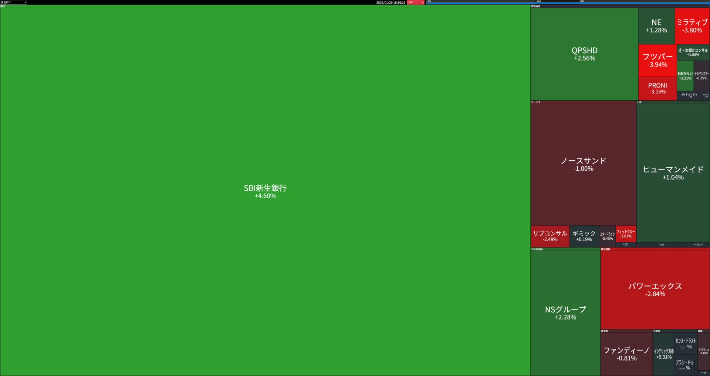Click the ヒューマンメイド +1.04% tile
The height and width of the screenshot is (376, 710).
673,173
